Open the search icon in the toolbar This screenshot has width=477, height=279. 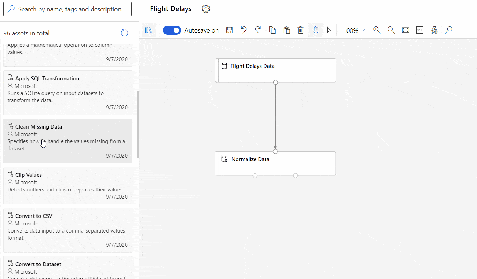[448, 30]
